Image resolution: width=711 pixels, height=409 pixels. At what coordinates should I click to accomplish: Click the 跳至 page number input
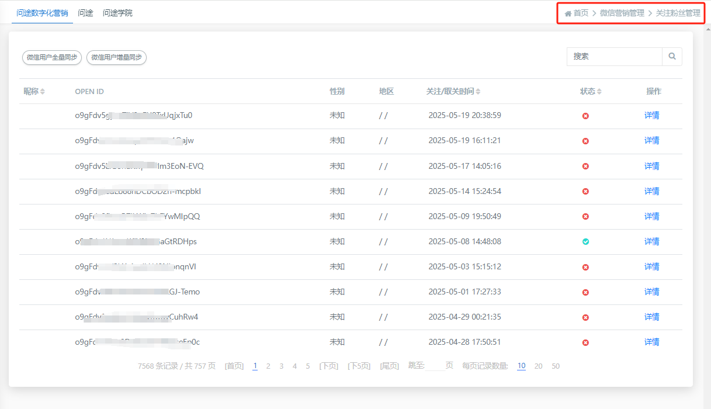(x=434, y=366)
